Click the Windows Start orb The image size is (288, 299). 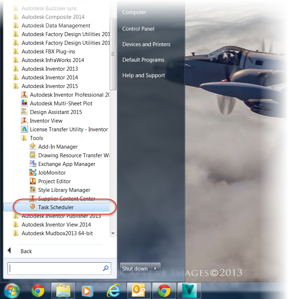click(12, 291)
